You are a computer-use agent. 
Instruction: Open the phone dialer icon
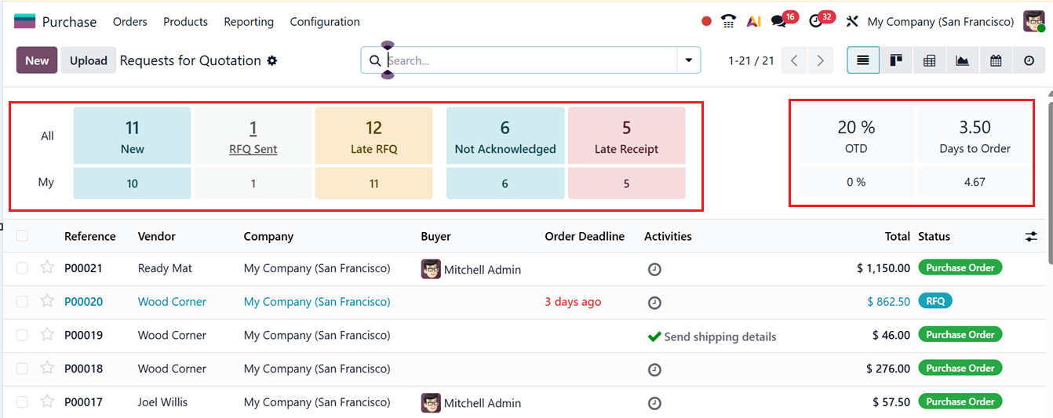[729, 22]
